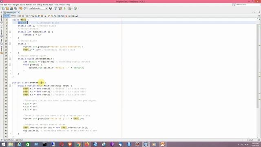Viewport: 261px width, 147px height.
Task: Click the browser globe icon in main toolbar
Action: click(x=51, y=8)
